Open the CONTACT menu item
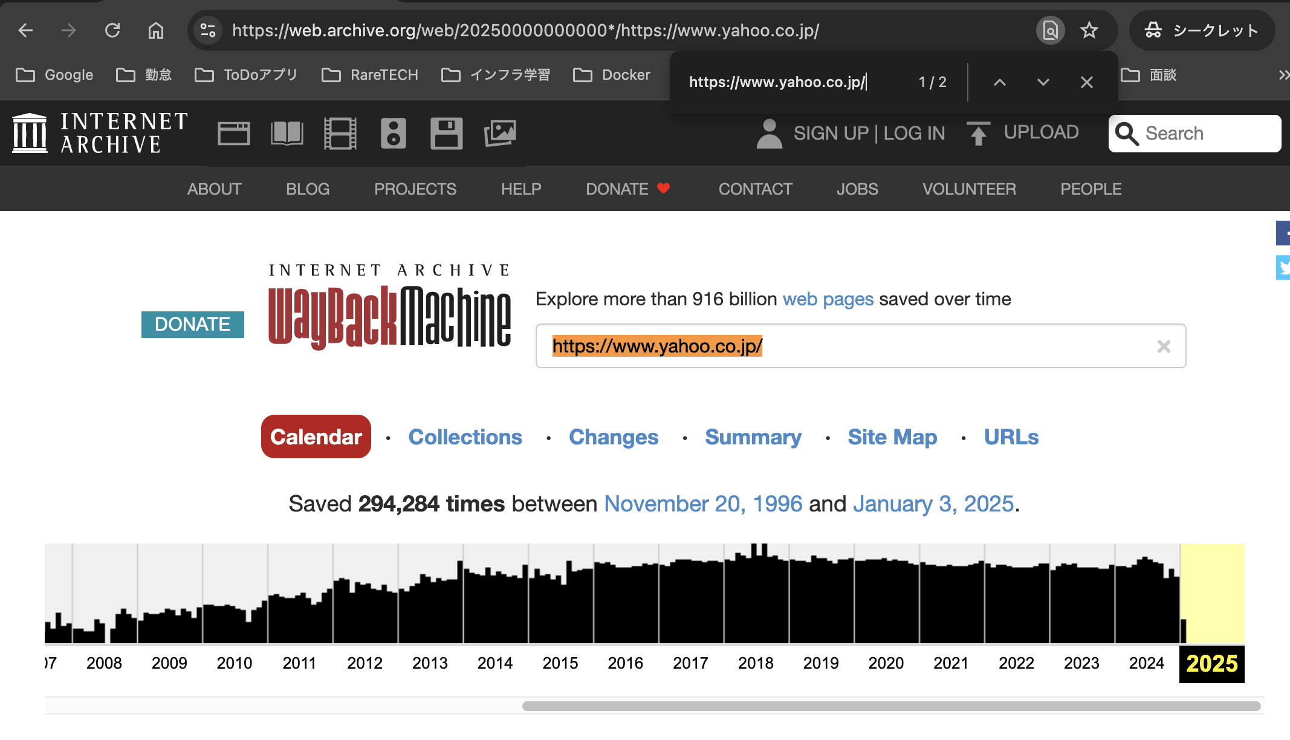The width and height of the screenshot is (1290, 740). click(755, 189)
